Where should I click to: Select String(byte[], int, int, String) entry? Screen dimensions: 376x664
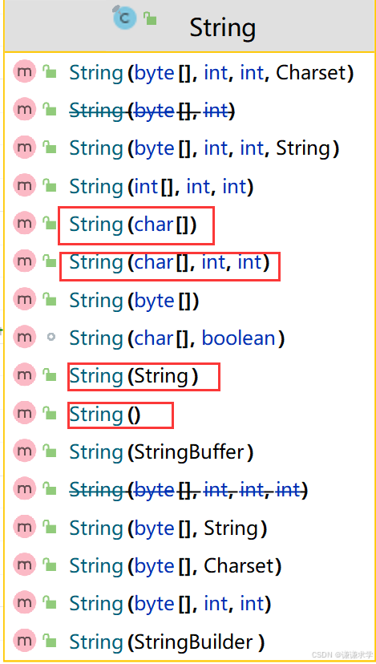[x=204, y=148]
